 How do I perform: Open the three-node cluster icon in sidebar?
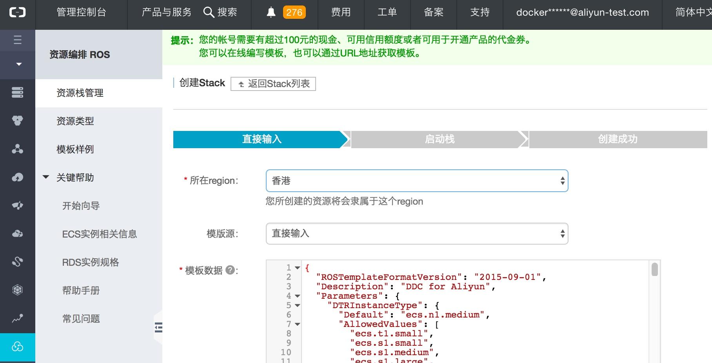pyautogui.click(x=18, y=149)
